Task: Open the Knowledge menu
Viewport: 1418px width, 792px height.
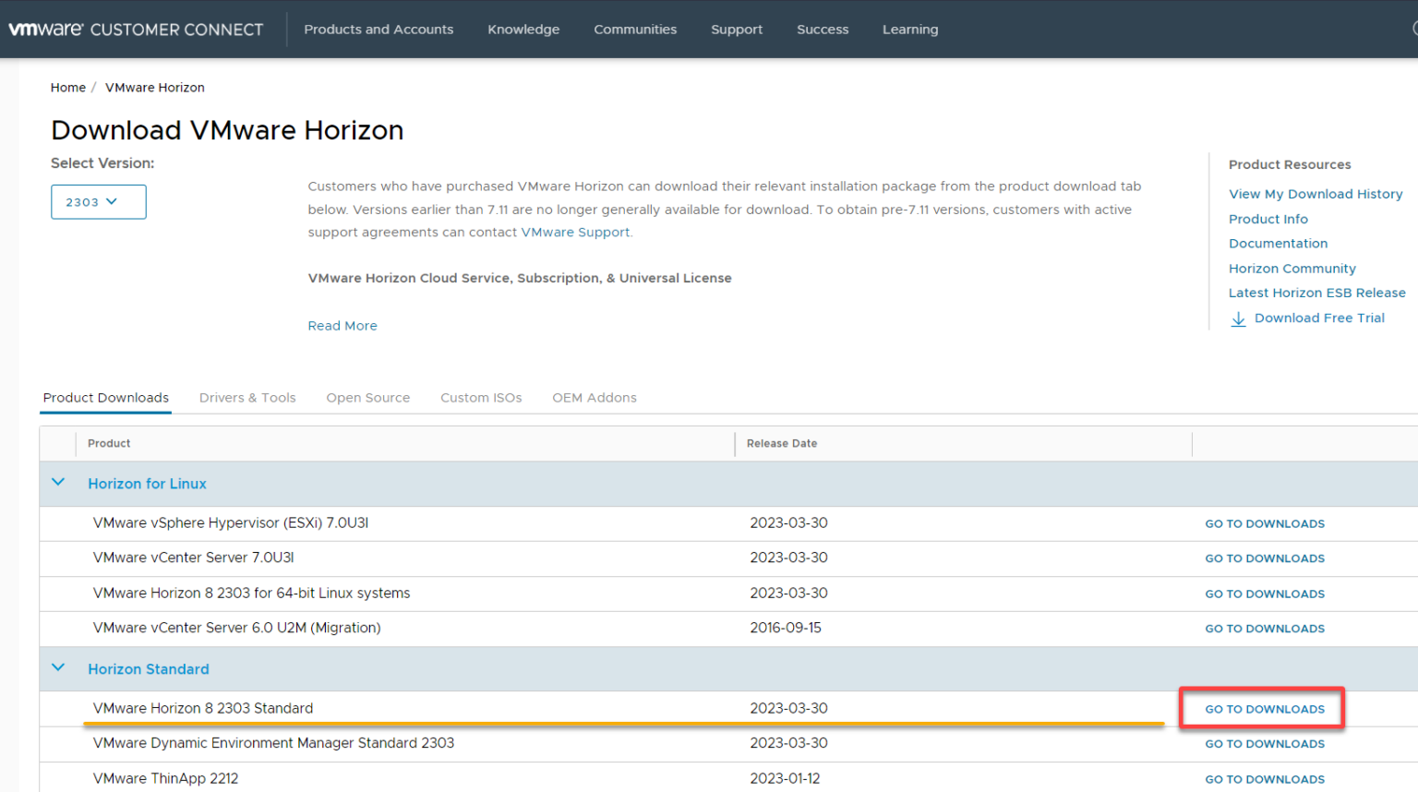Action: (x=523, y=30)
